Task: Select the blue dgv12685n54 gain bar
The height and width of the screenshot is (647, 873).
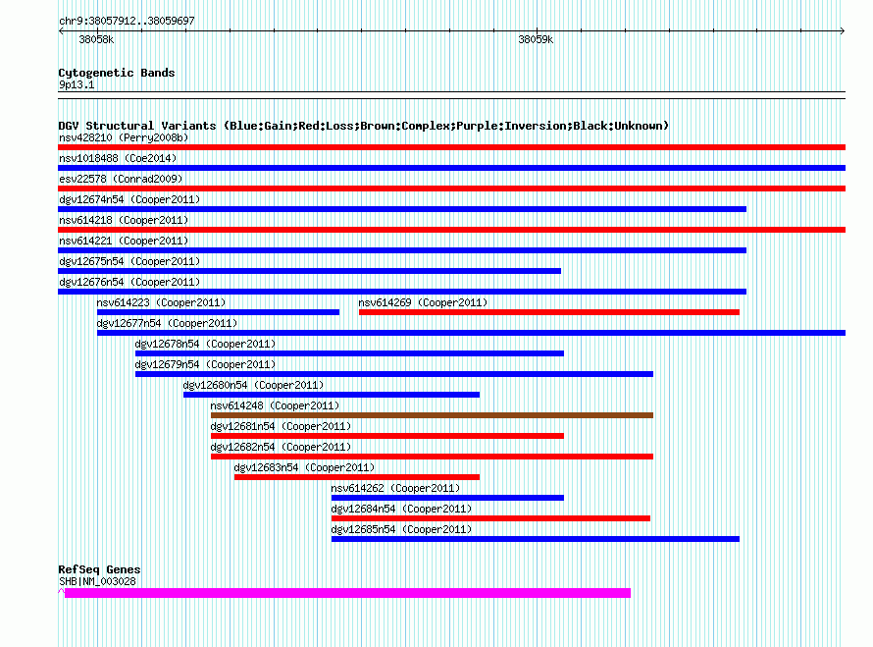Action: [x=535, y=539]
